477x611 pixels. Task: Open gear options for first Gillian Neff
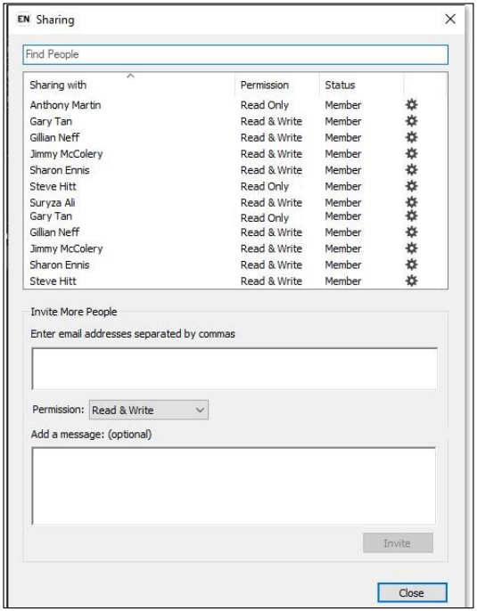412,137
